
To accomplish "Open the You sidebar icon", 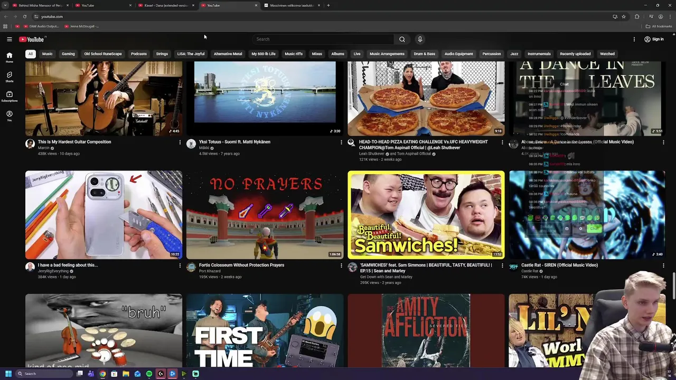I will (x=9, y=116).
